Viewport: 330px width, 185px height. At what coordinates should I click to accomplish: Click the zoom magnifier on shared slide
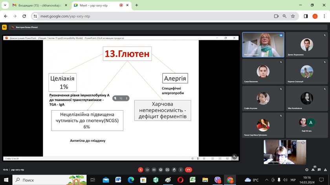234,156
